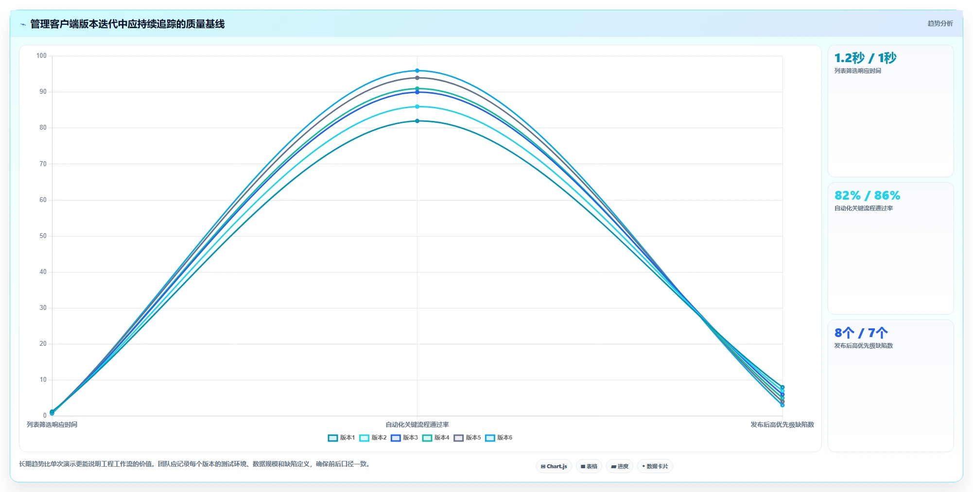The width and height of the screenshot is (973, 492).
Task: Click the 自动化关键流程通过率 x-axis label
Action: coord(417,424)
